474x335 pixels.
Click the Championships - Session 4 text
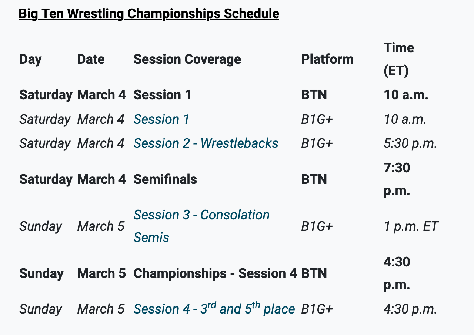[x=215, y=273]
